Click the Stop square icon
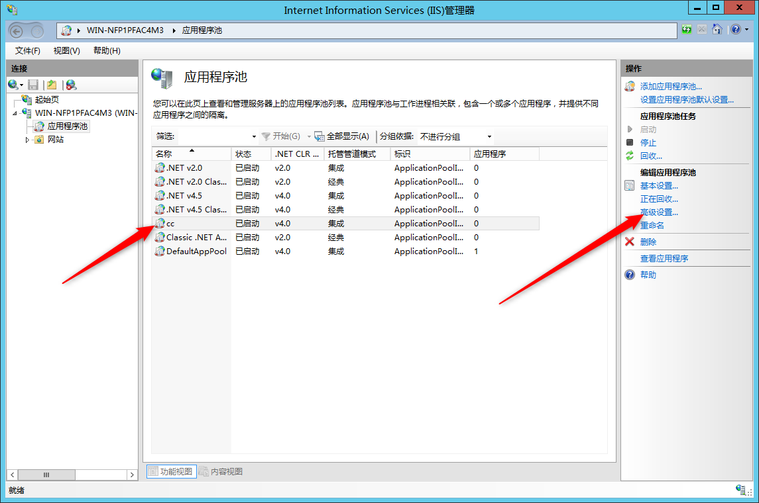Image resolution: width=759 pixels, height=503 pixels. [x=630, y=142]
